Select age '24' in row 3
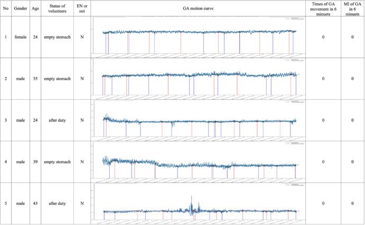This screenshot has height=225, width=365. (x=35, y=120)
